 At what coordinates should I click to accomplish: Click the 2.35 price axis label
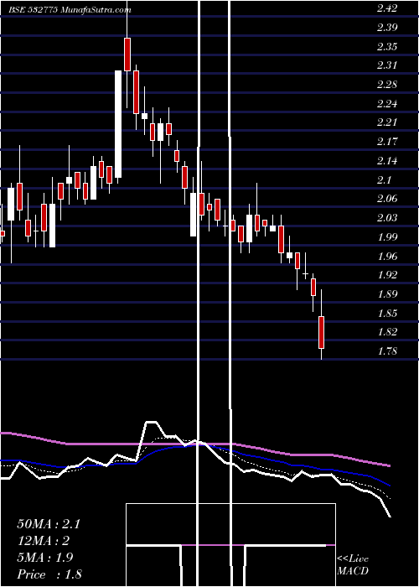(x=387, y=47)
